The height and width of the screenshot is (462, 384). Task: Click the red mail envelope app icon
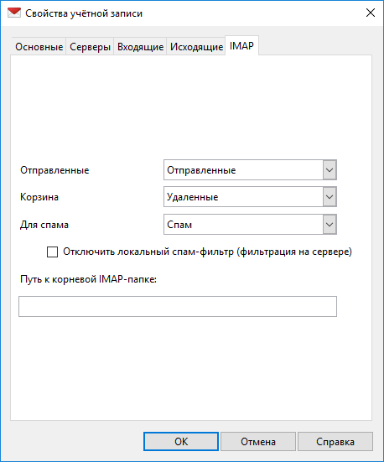[x=14, y=13]
